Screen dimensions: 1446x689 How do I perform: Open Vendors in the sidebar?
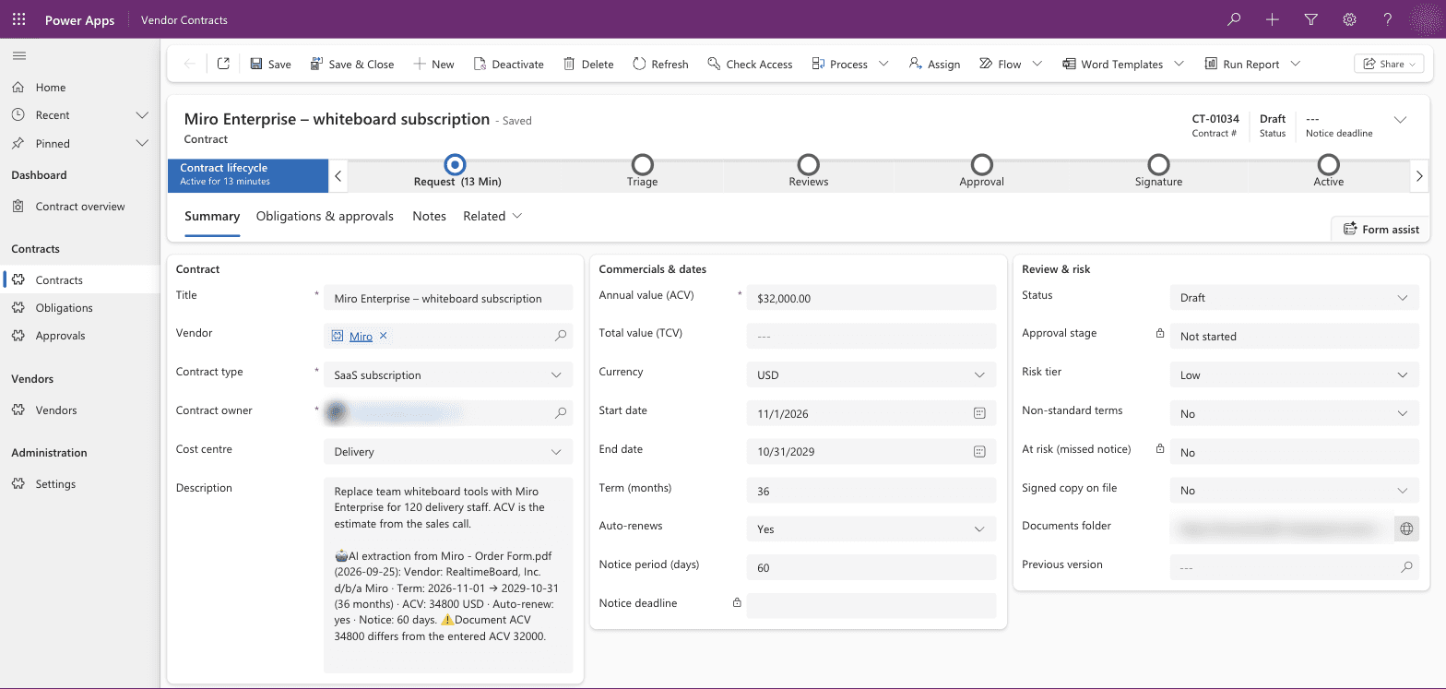click(x=80, y=410)
